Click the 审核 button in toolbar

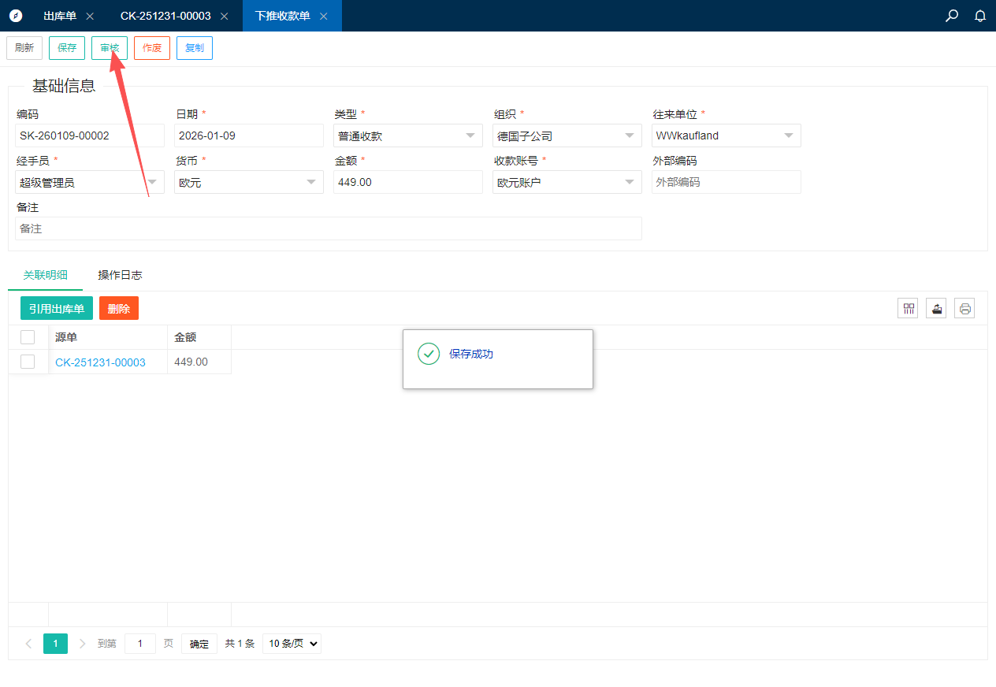click(110, 48)
